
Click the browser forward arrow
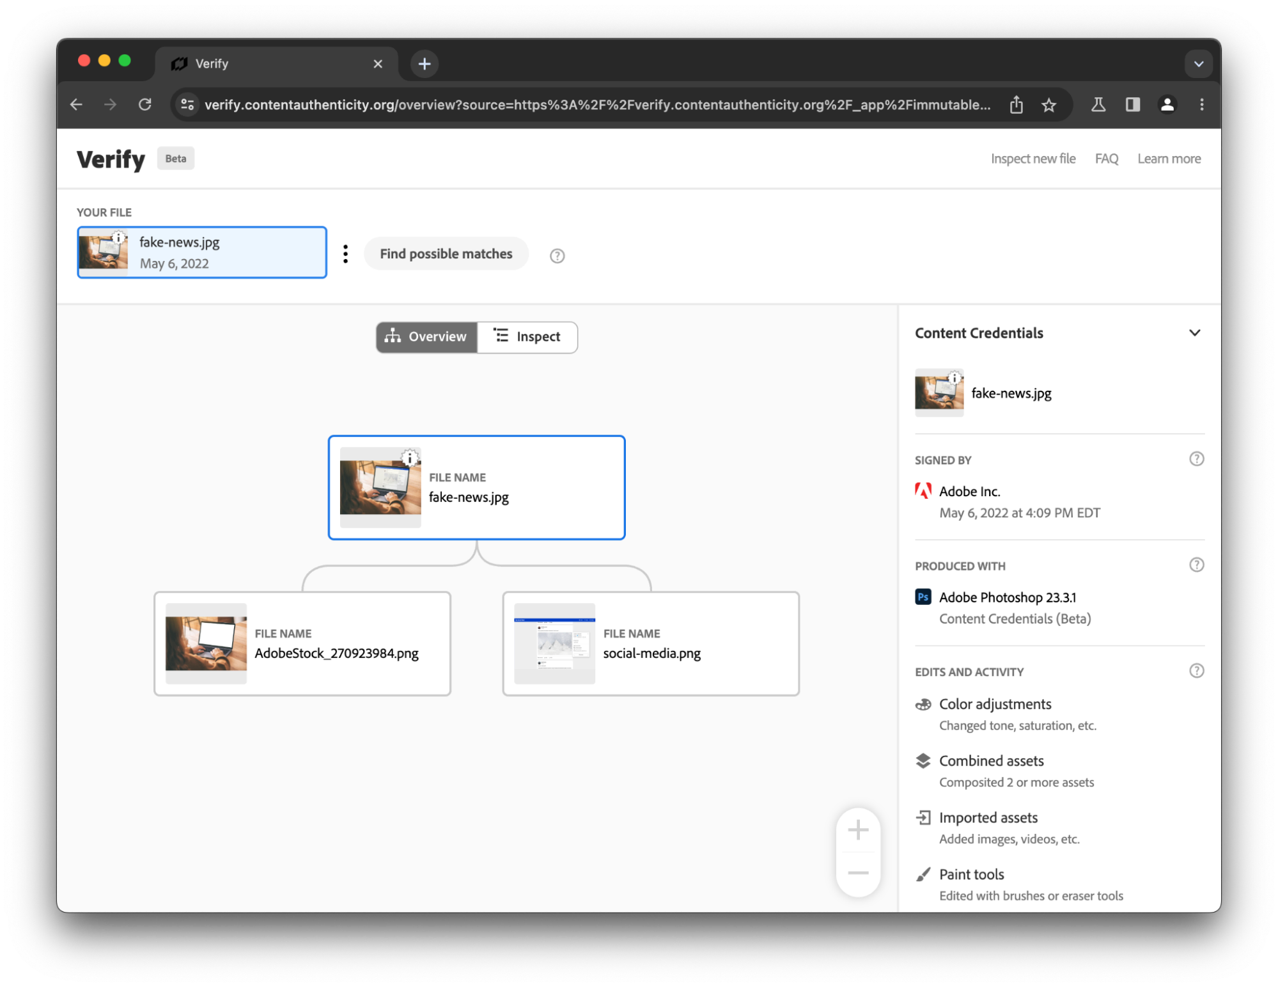pyautogui.click(x=111, y=104)
